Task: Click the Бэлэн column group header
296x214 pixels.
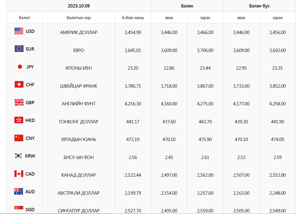Action: (x=187, y=6)
